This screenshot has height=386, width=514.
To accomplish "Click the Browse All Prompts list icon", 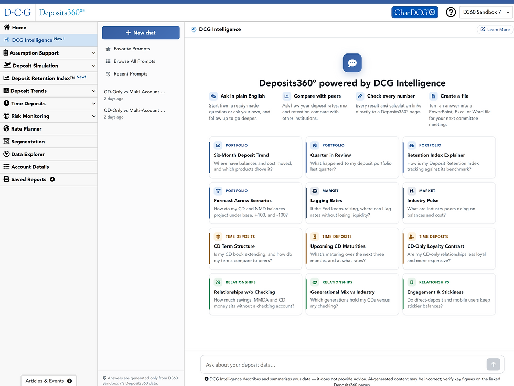I will coord(108,61).
